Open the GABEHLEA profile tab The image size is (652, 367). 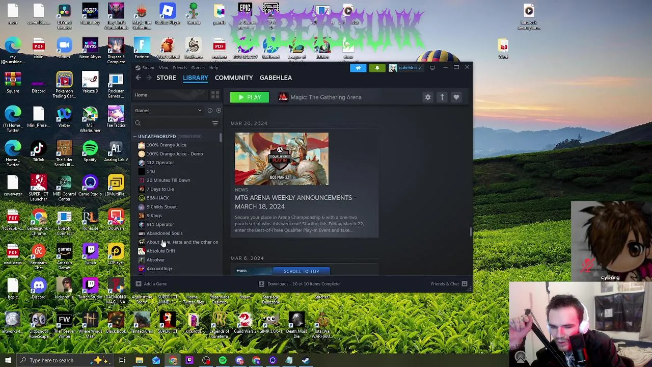[276, 77]
